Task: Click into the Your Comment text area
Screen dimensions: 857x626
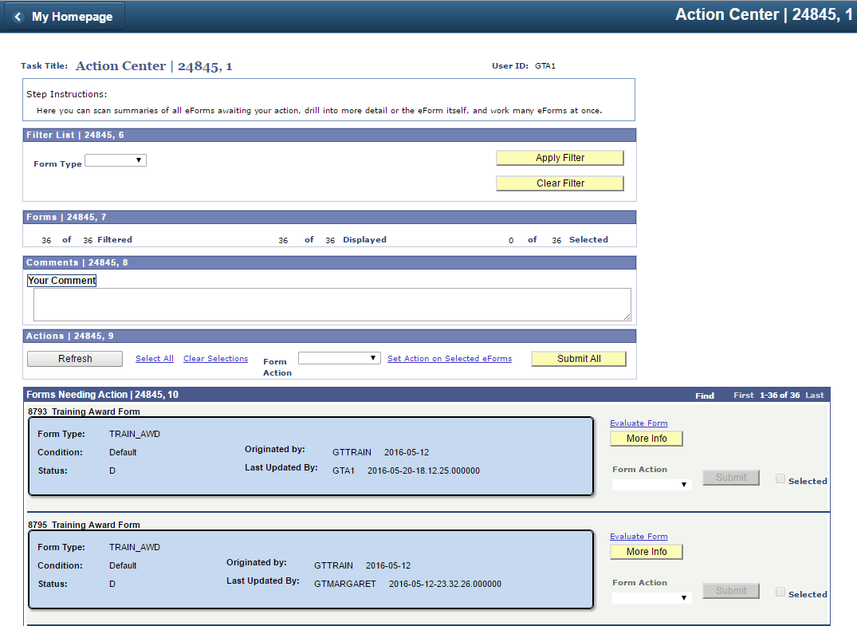Action: [x=332, y=305]
